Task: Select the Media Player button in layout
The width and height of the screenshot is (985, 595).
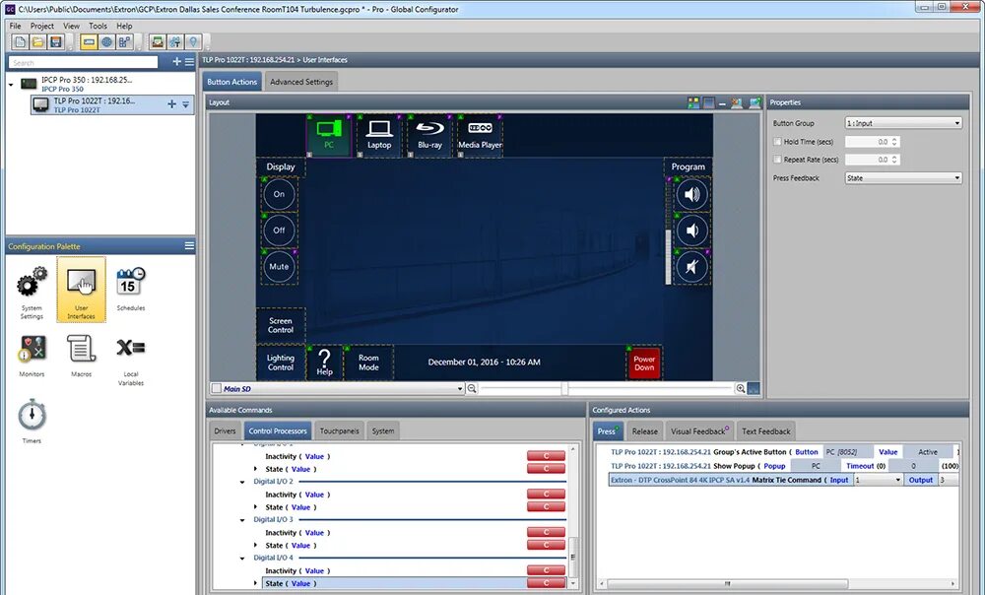Action: pyautogui.click(x=481, y=135)
